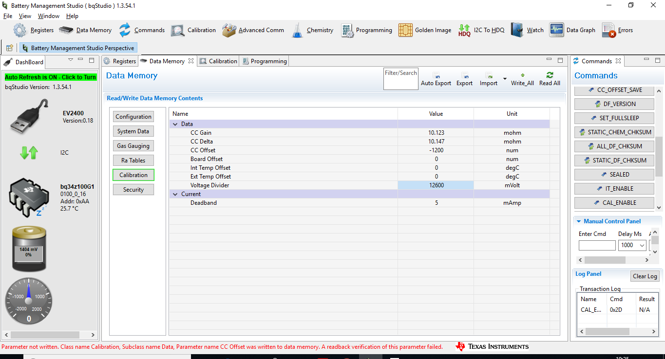This screenshot has width=665, height=359.
Task: Click the EV2400 USB adapter icon
Action: pyautogui.click(x=30, y=116)
